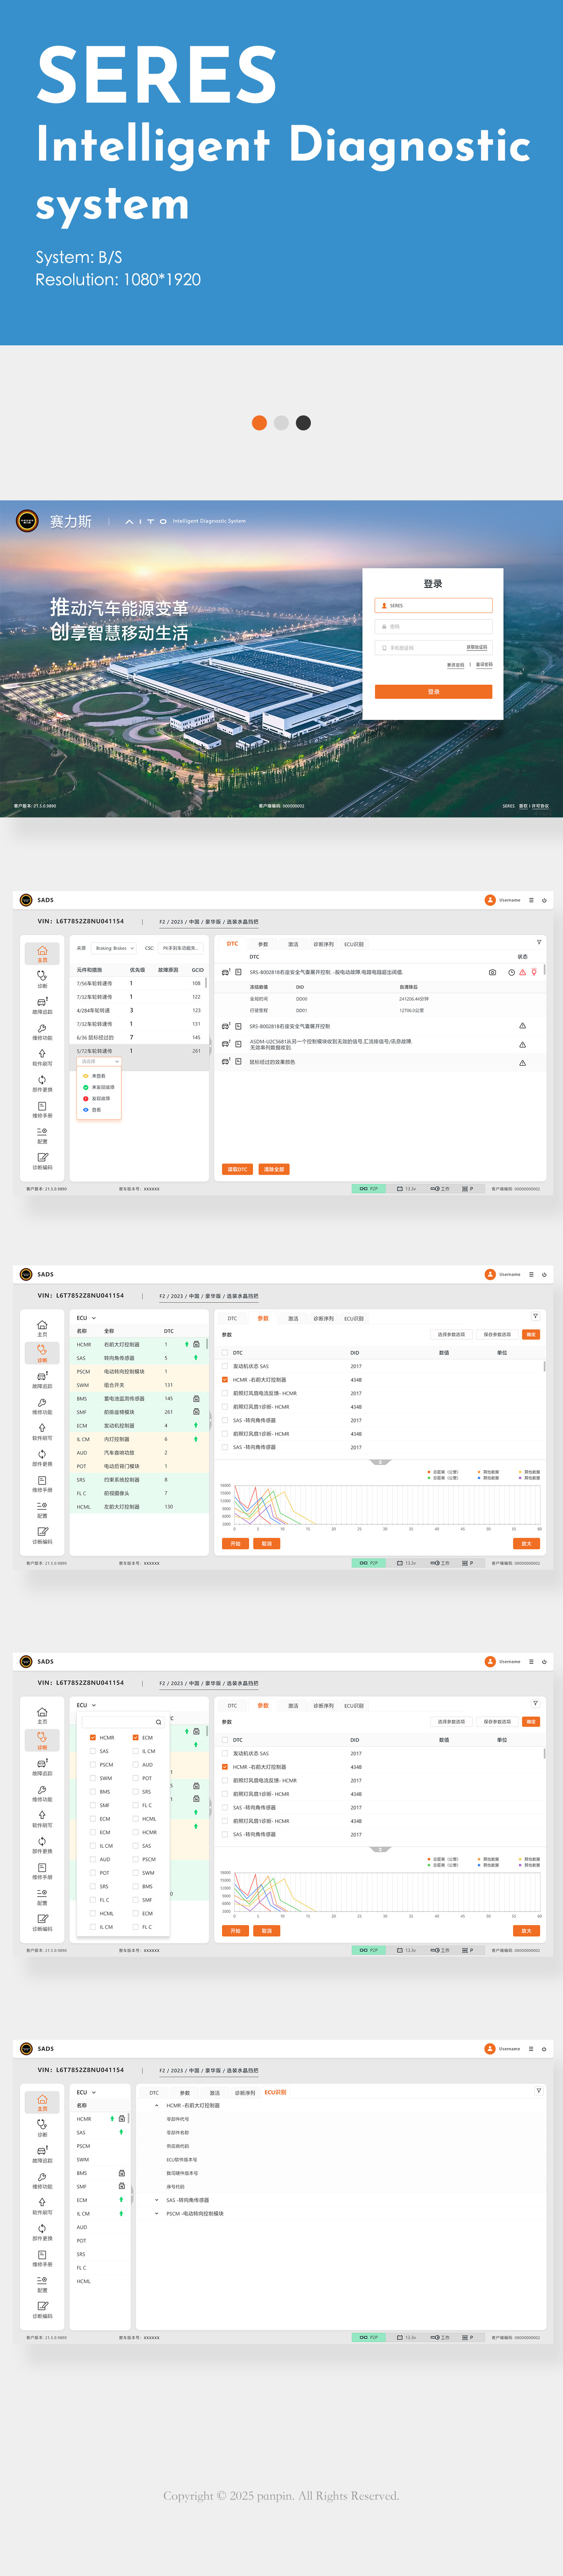Click camera snapshot icon on first DTC row
This screenshot has width=563, height=2576.
[492, 972]
